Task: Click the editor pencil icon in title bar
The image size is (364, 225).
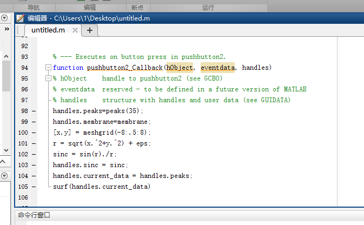Action: point(20,18)
